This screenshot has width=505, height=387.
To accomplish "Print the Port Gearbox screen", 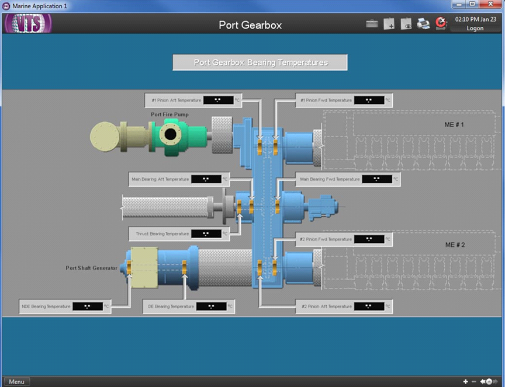I will [x=423, y=23].
